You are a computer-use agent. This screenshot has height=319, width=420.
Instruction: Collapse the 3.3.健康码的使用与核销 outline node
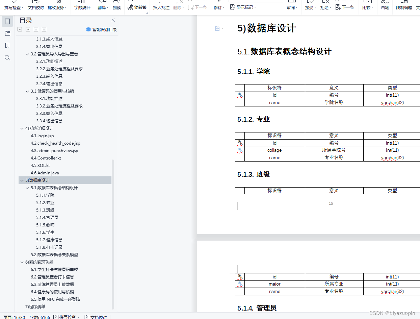pos(27,91)
